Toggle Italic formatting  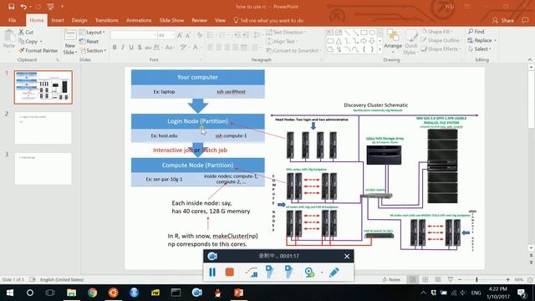(x=123, y=48)
